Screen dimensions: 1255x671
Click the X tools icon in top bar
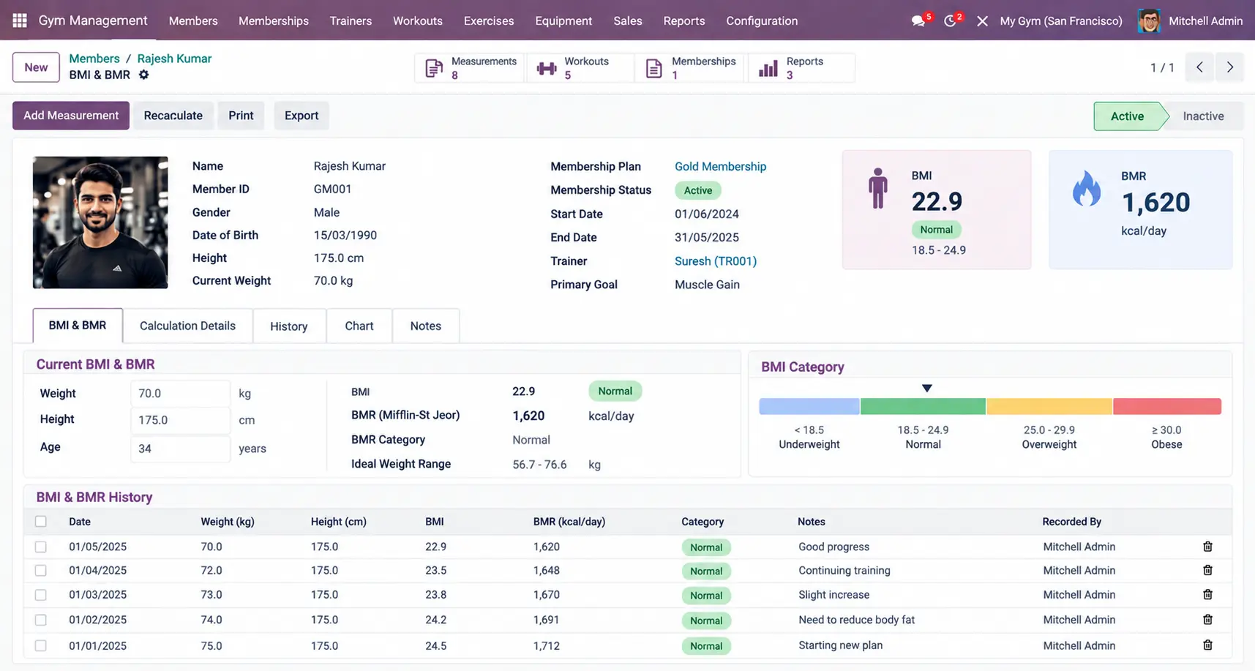point(982,21)
